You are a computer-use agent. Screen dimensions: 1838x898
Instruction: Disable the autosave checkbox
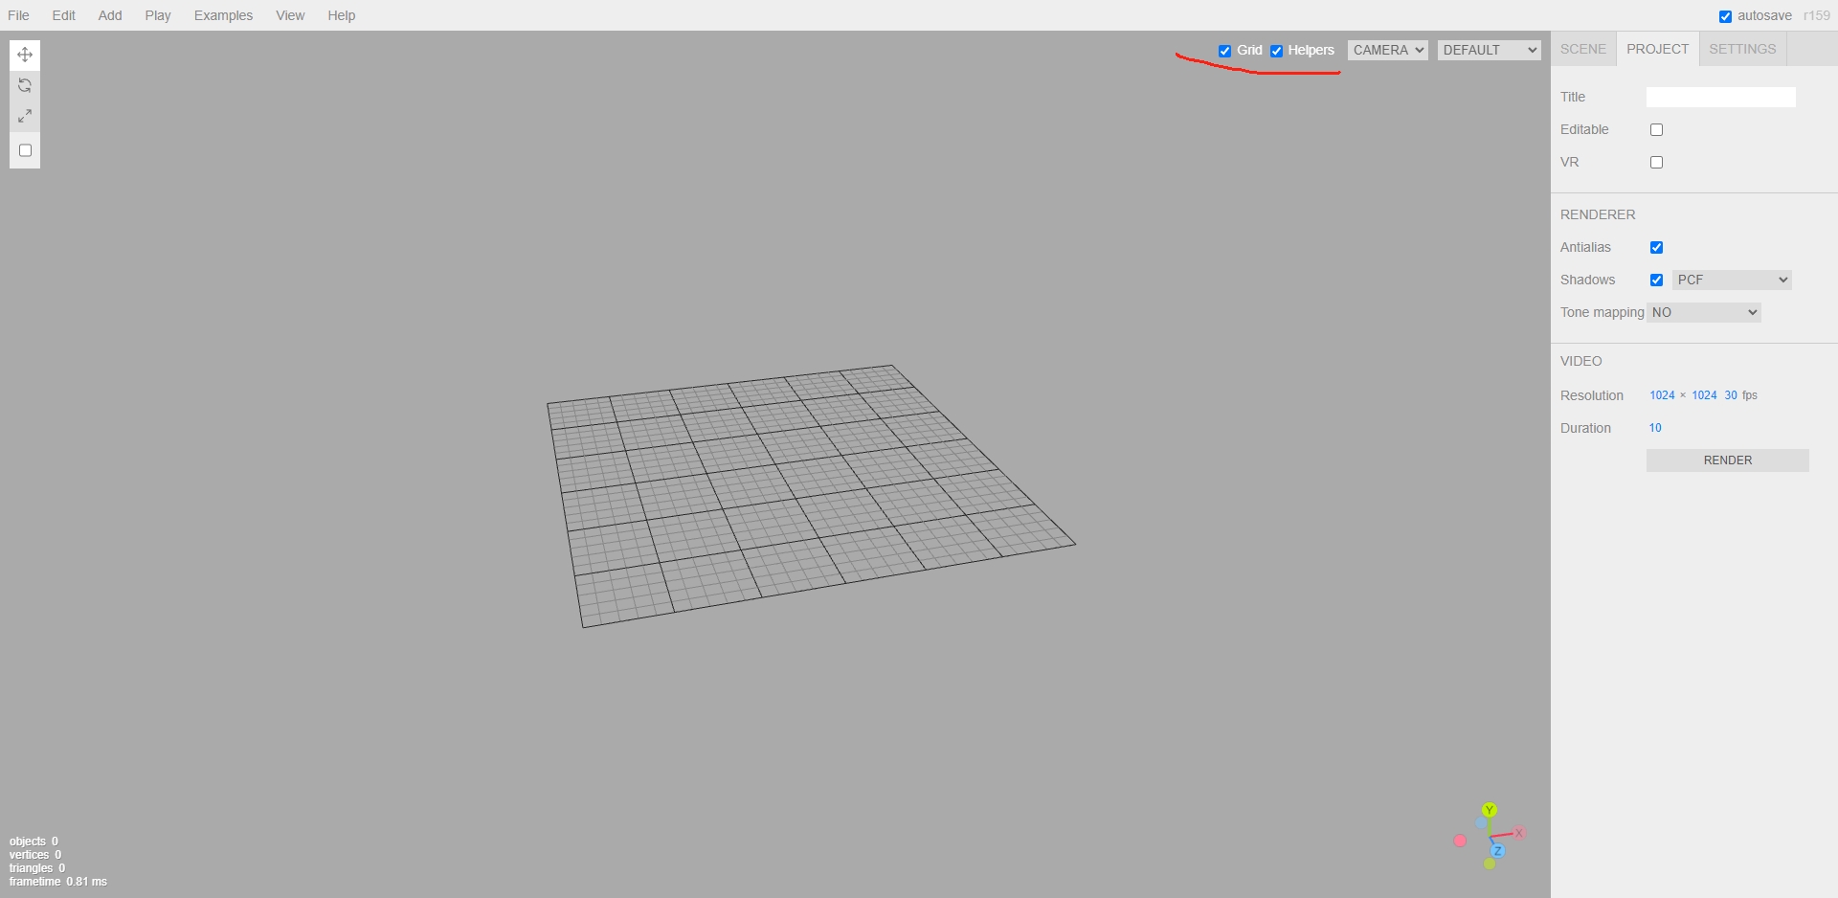(x=1725, y=16)
